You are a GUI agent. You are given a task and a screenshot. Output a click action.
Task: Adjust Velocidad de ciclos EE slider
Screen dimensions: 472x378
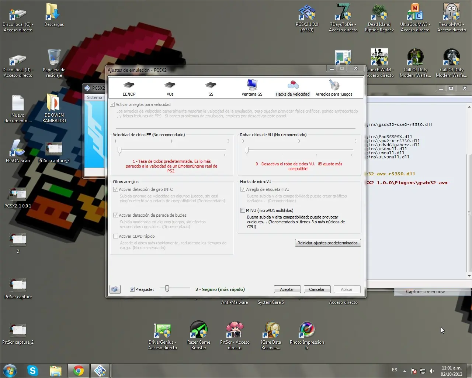[x=119, y=150]
